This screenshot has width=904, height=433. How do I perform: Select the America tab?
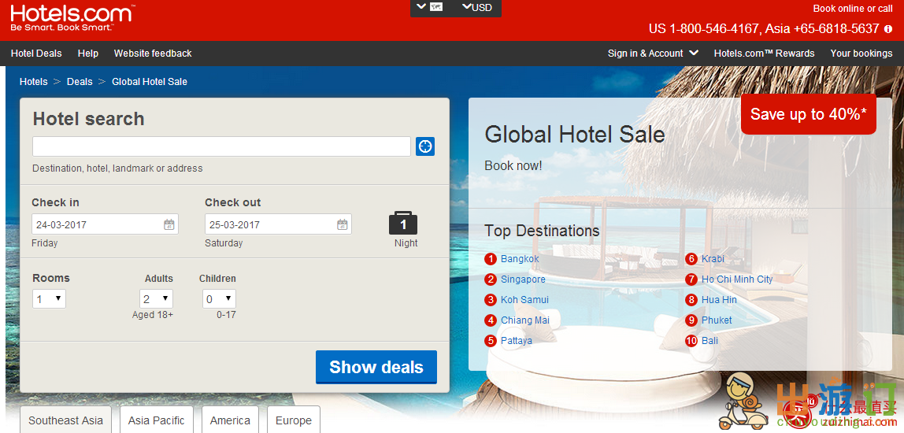click(x=230, y=420)
